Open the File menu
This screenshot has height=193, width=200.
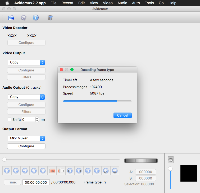click(x=53, y=3)
